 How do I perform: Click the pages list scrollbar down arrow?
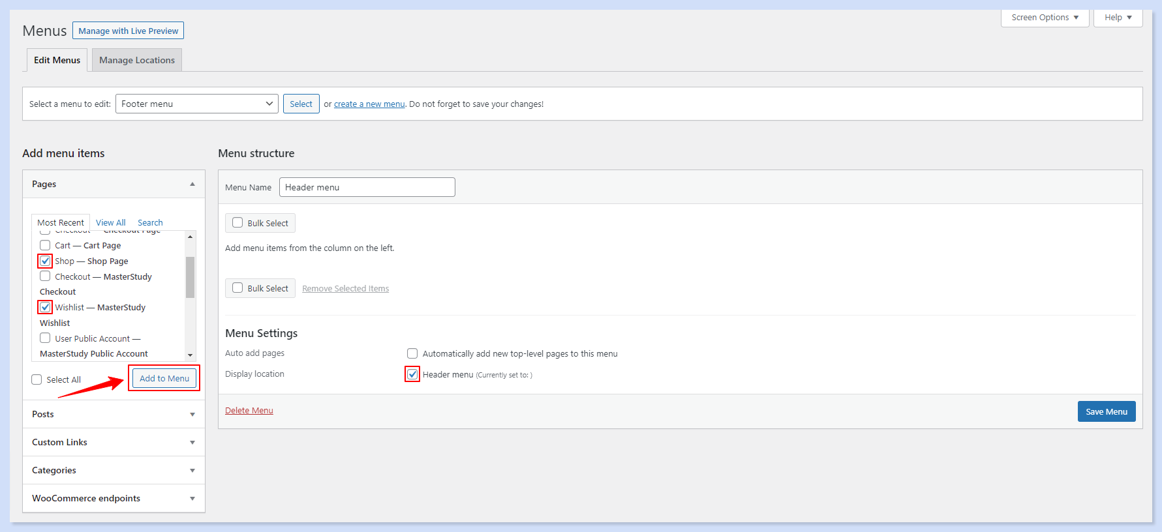(x=191, y=355)
